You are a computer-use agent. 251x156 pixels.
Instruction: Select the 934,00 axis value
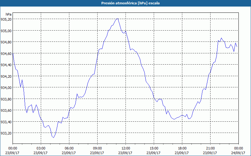point(6,88)
